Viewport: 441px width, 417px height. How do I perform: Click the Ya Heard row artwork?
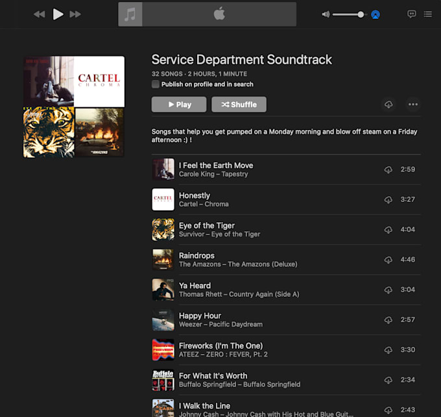point(163,290)
